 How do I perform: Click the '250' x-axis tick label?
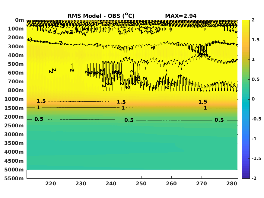(141, 184)
